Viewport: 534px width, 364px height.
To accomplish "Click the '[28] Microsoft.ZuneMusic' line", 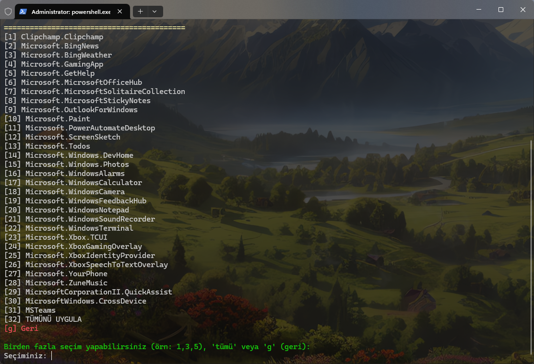I will coord(56,283).
